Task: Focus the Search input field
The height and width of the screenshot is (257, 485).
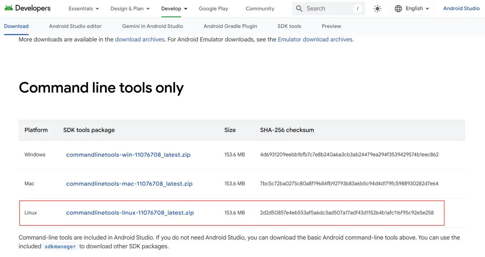Action: [328, 8]
